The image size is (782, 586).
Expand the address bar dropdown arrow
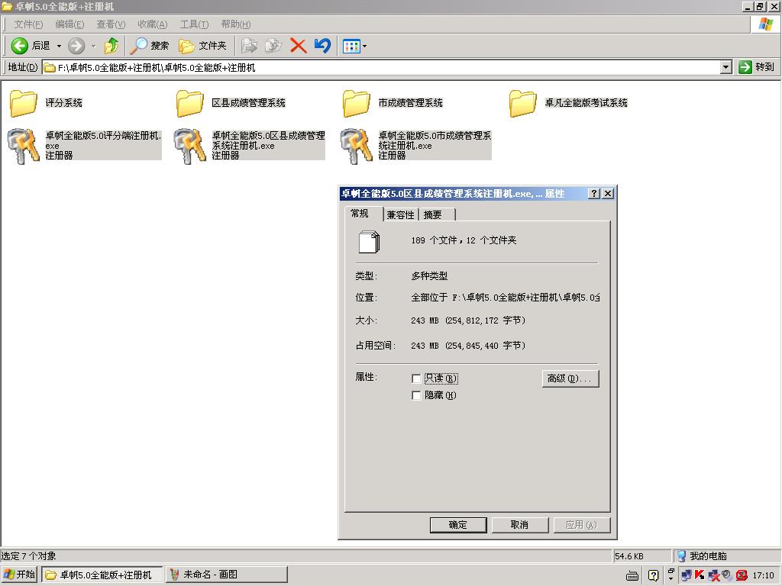(x=725, y=67)
